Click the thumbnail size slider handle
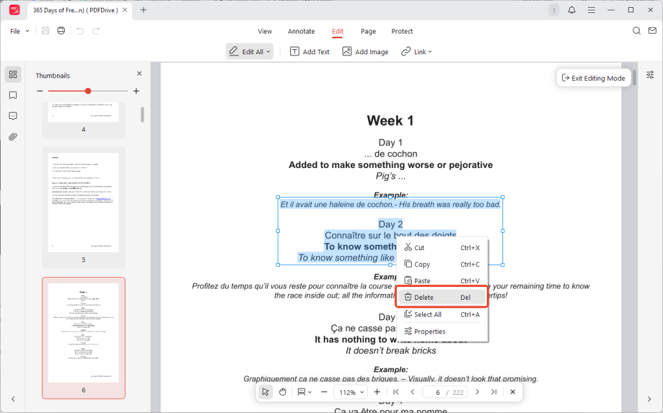Viewport: 663px width, 413px height. pos(88,91)
